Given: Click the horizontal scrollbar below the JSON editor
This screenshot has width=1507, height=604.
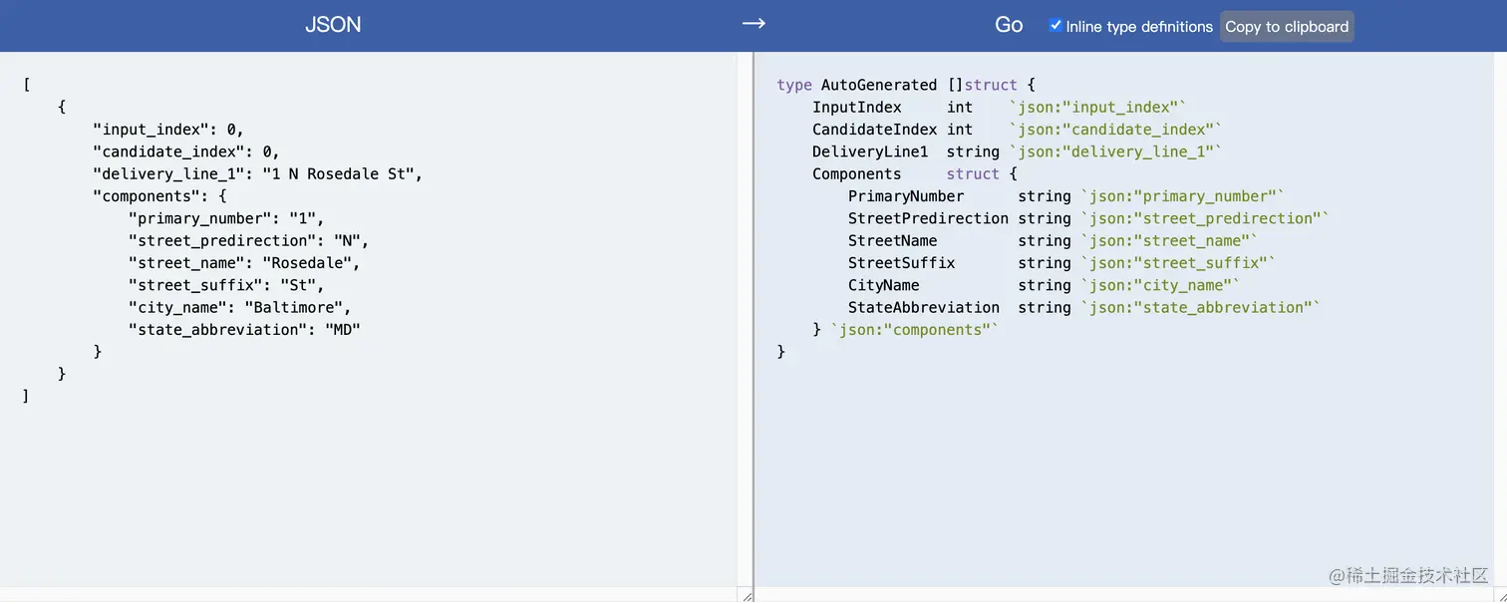Looking at the screenshot, I should [369, 595].
